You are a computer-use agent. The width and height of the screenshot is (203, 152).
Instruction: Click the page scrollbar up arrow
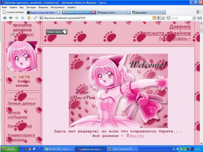tap(202, 23)
